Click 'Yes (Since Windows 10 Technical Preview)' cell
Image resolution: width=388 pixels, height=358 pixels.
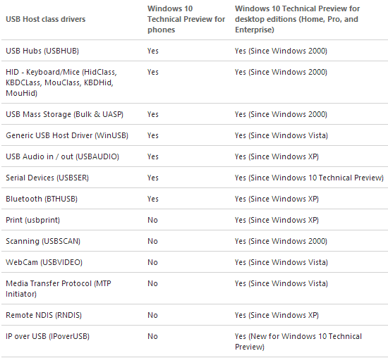point(309,178)
